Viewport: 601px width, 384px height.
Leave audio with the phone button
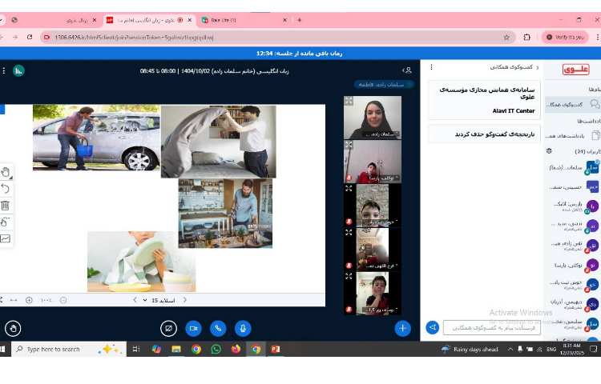[218, 329]
